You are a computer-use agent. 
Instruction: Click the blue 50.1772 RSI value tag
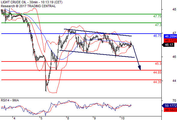click(169, 106)
